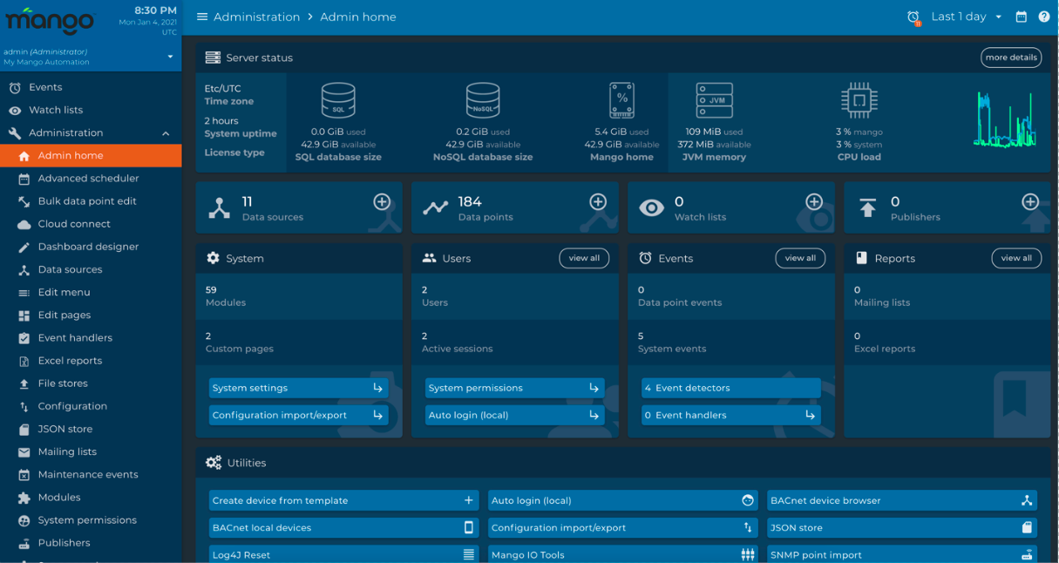Open Configuration import/export under Utilities

pyautogui.click(x=623, y=527)
